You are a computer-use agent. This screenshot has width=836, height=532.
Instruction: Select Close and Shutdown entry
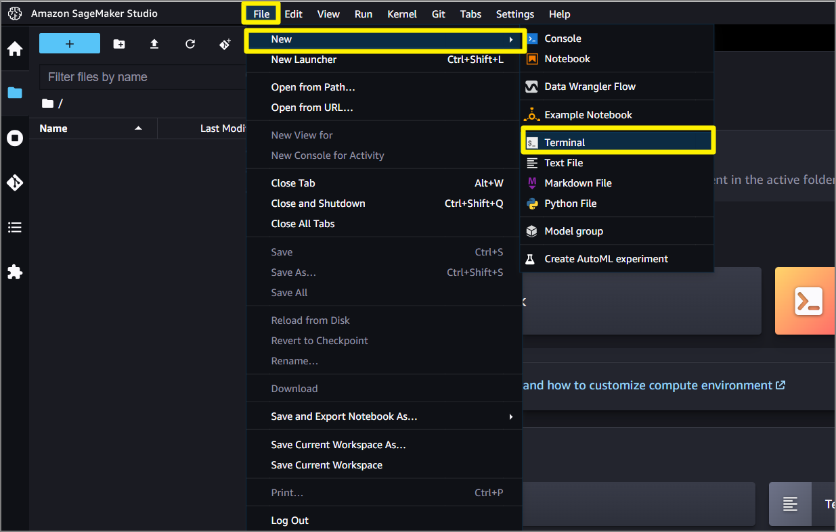(x=384, y=203)
